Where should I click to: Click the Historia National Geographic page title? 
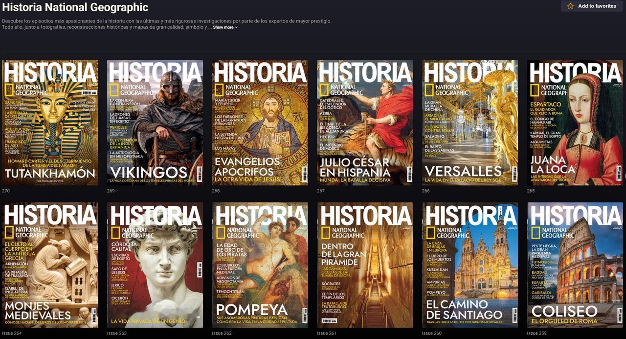pyautogui.click(x=75, y=7)
